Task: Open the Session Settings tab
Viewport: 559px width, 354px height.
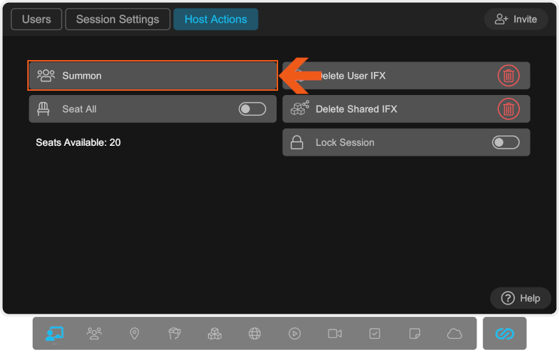Action: click(x=117, y=20)
